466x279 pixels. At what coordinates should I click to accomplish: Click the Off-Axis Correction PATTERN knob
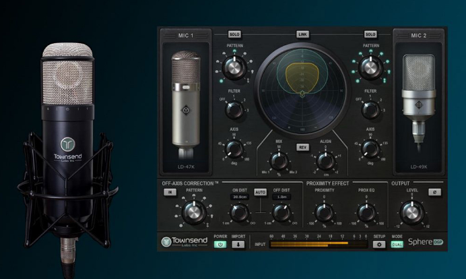pyautogui.click(x=194, y=212)
